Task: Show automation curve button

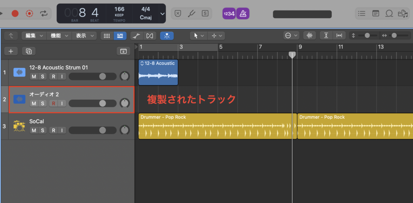Action: pyautogui.click(x=137, y=36)
